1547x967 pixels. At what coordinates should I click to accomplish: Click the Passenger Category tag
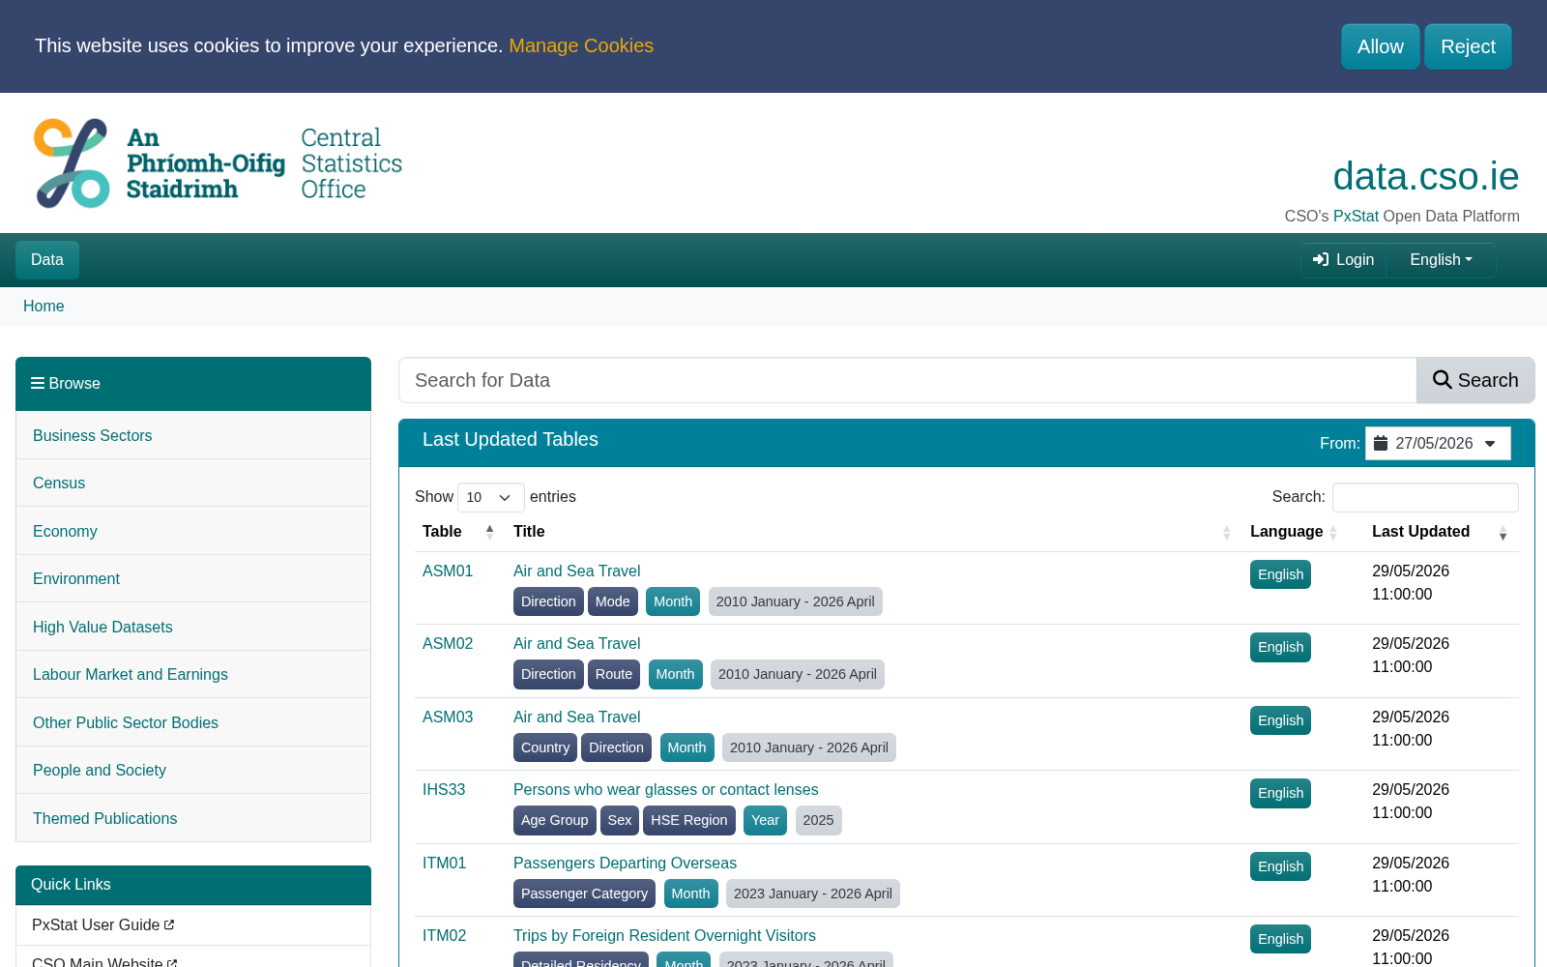click(584, 894)
